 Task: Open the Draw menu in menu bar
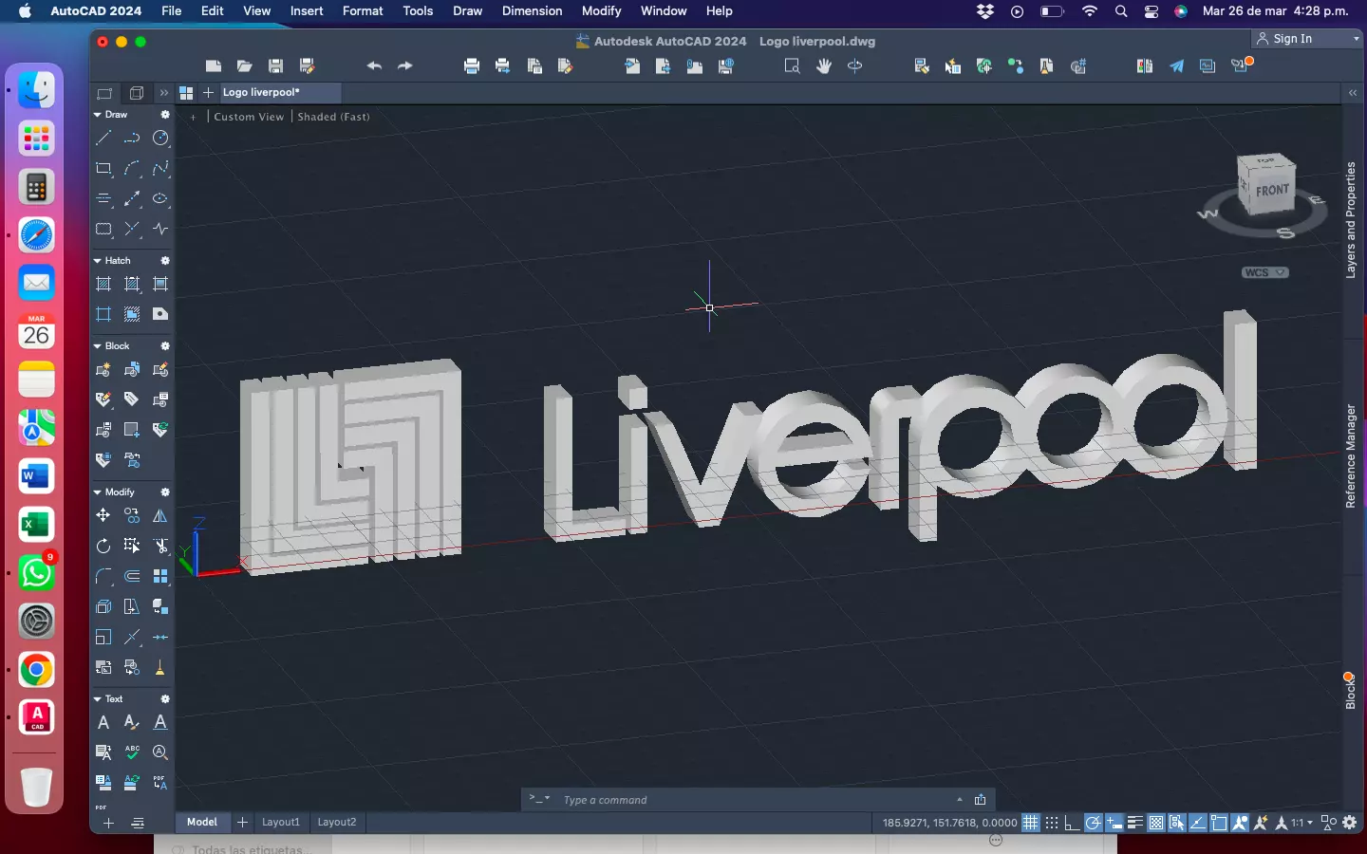coord(467,11)
